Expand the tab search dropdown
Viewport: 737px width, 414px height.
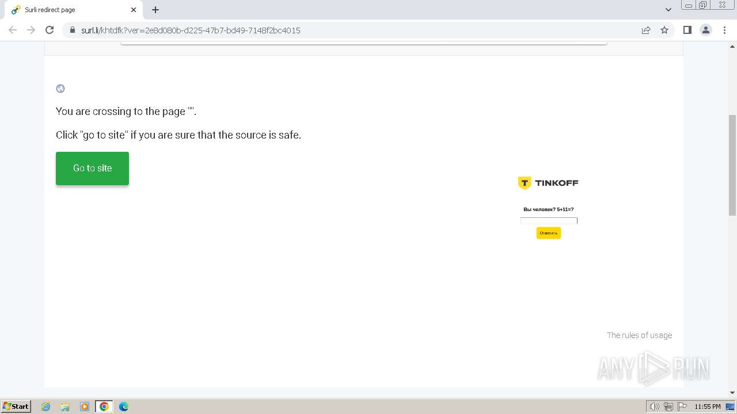tap(668, 10)
